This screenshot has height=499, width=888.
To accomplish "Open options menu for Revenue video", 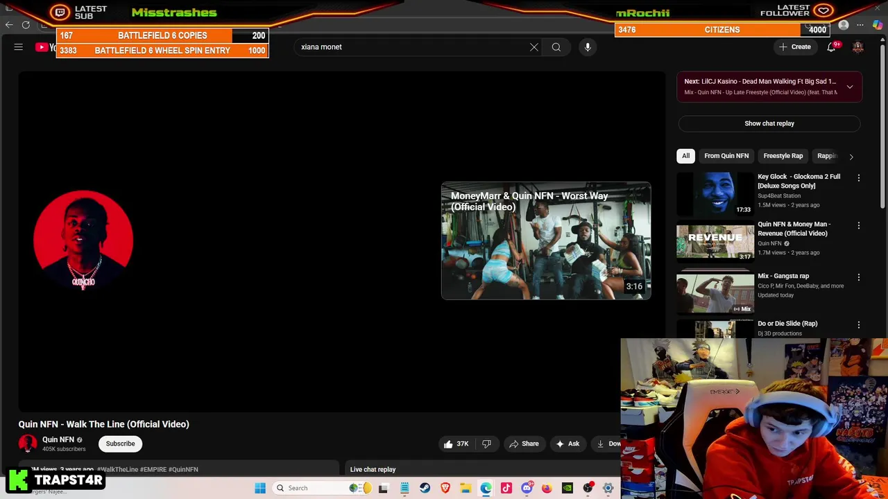I will click(859, 226).
